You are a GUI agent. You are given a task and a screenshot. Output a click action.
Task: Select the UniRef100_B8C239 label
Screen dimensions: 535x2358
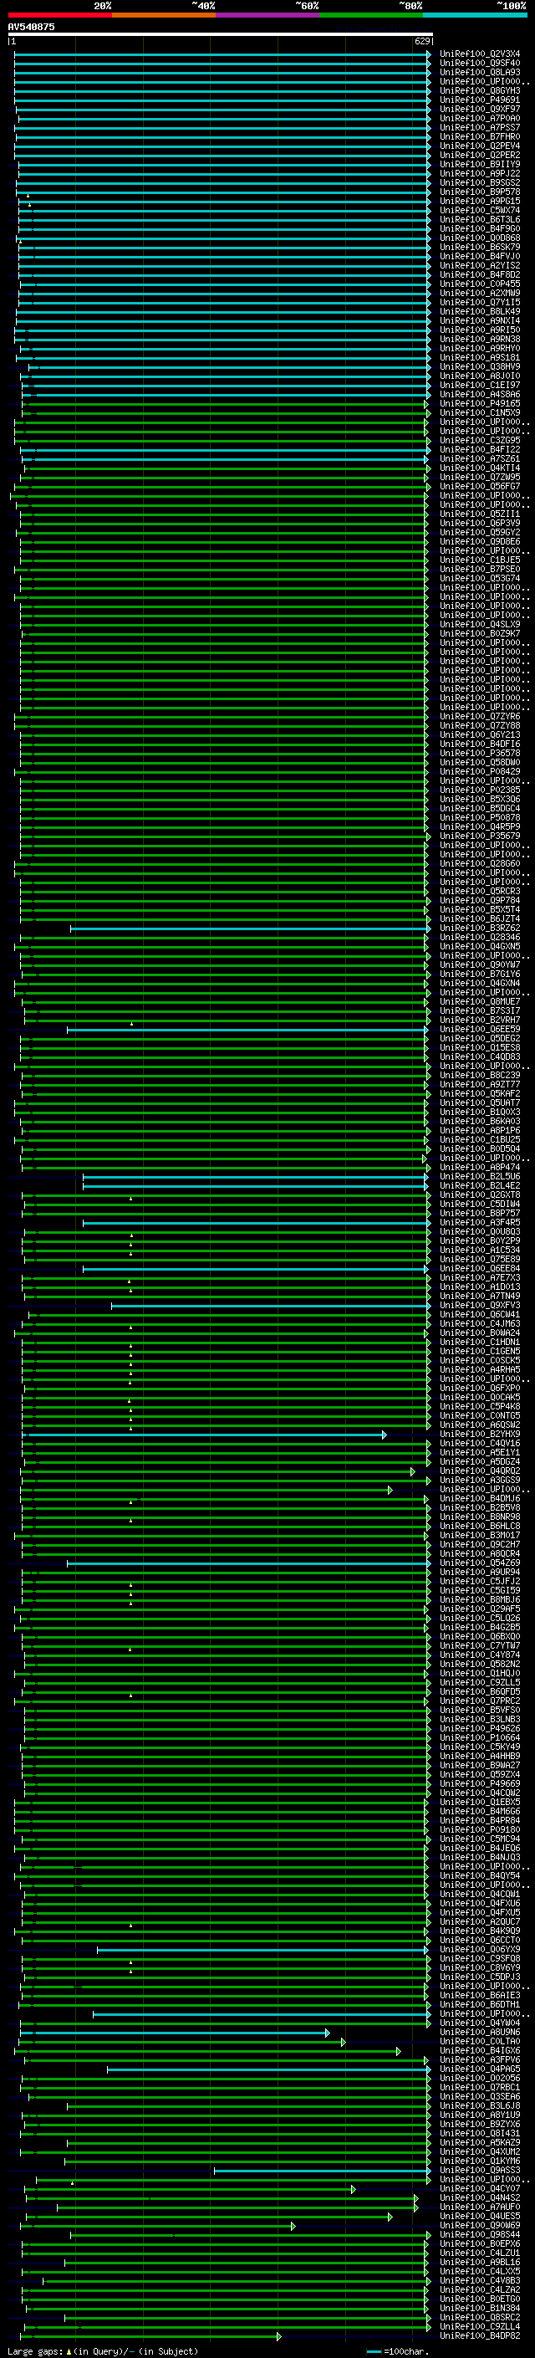(479, 1076)
